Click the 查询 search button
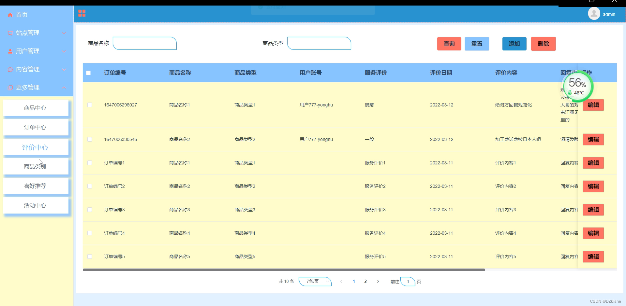 [449, 44]
